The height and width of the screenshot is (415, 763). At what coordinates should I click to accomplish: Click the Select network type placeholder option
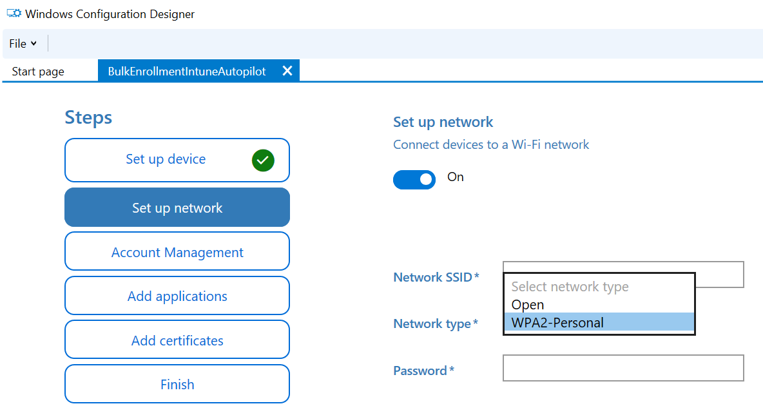point(599,287)
